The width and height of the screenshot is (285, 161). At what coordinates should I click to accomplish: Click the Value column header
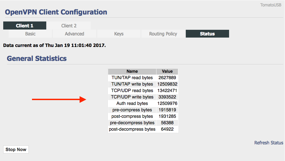[167, 71]
